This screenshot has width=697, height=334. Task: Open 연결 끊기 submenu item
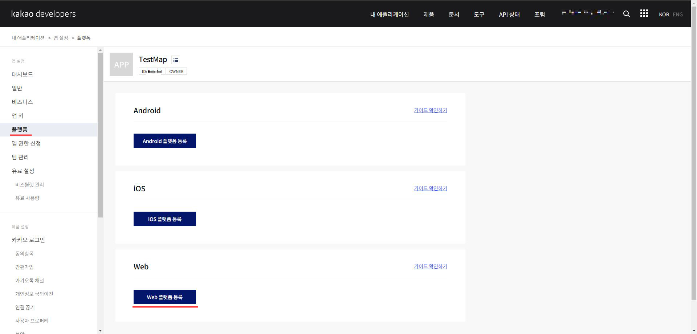(x=25, y=307)
